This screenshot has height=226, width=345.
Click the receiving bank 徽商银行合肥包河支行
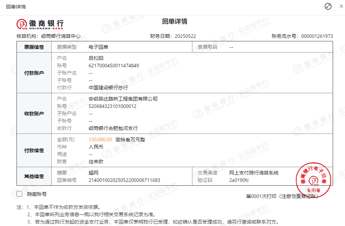click(113, 128)
